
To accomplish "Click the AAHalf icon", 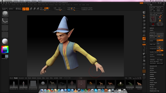I will point(144,28).
